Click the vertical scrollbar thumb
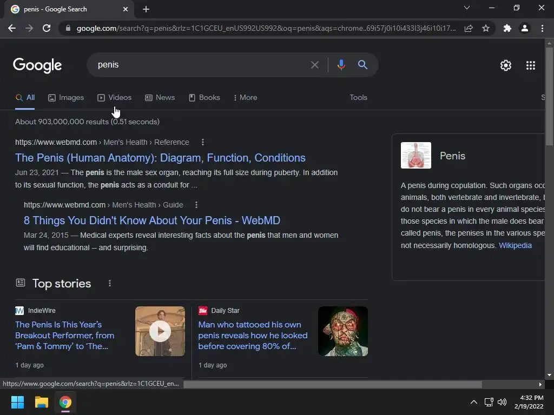The height and width of the screenshot is (415, 554). click(x=549, y=96)
